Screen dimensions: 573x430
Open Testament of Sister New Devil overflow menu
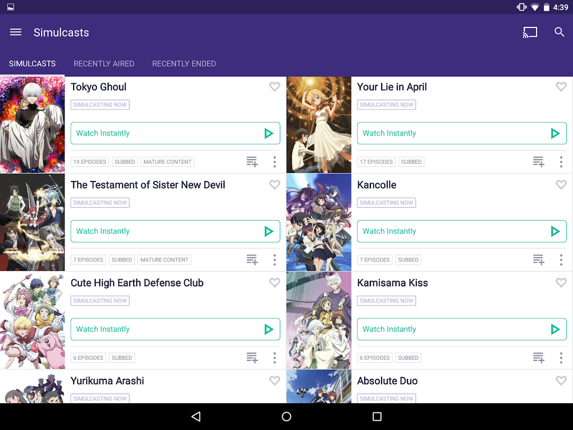coord(275,259)
